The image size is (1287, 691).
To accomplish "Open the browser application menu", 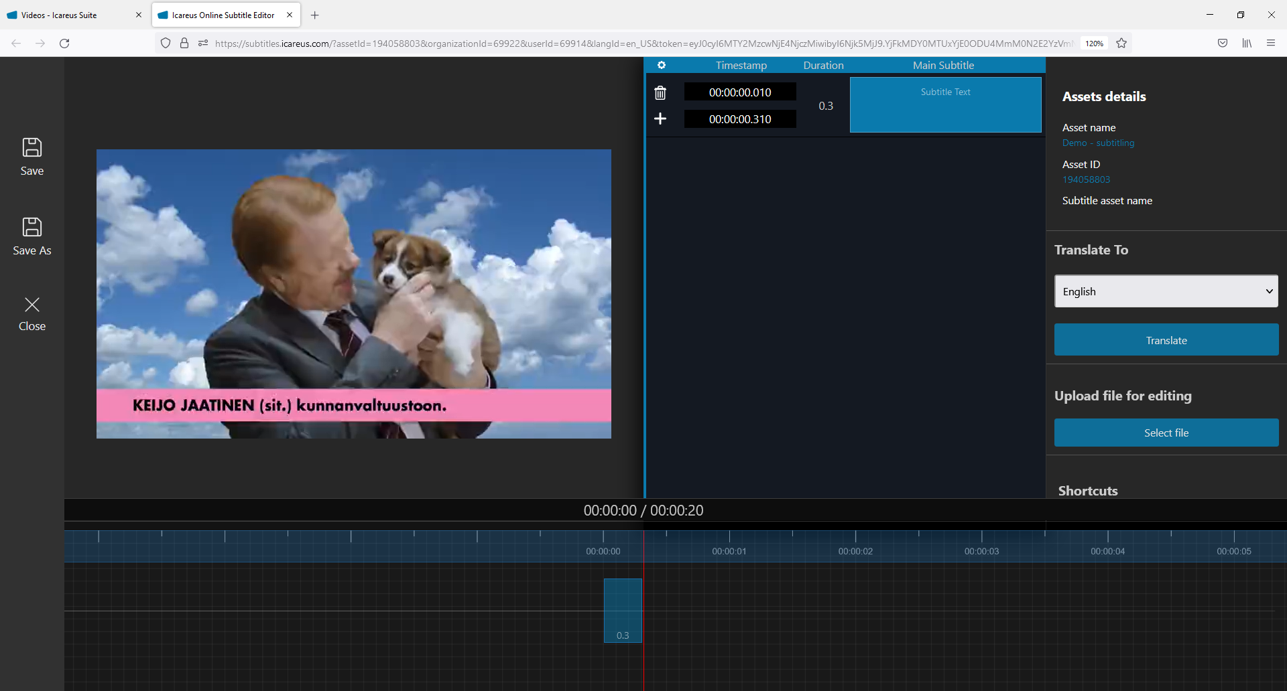I will click(x=1271, y=44).
